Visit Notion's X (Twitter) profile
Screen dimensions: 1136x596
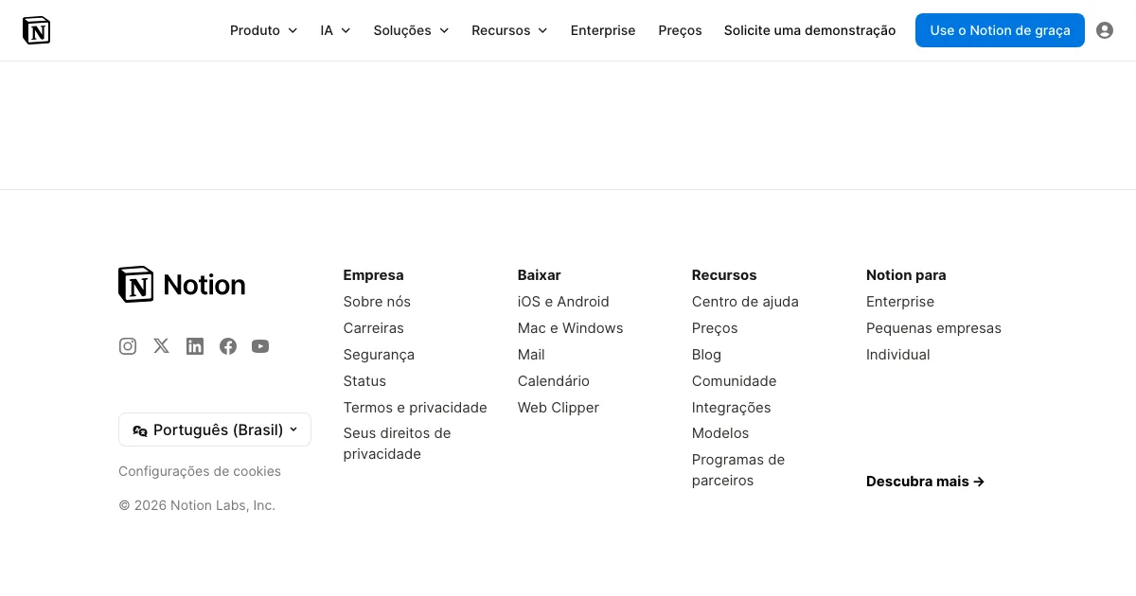pyautogui.click(x=161, y=346)
